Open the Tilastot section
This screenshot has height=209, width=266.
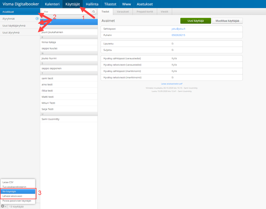point(110,4)
